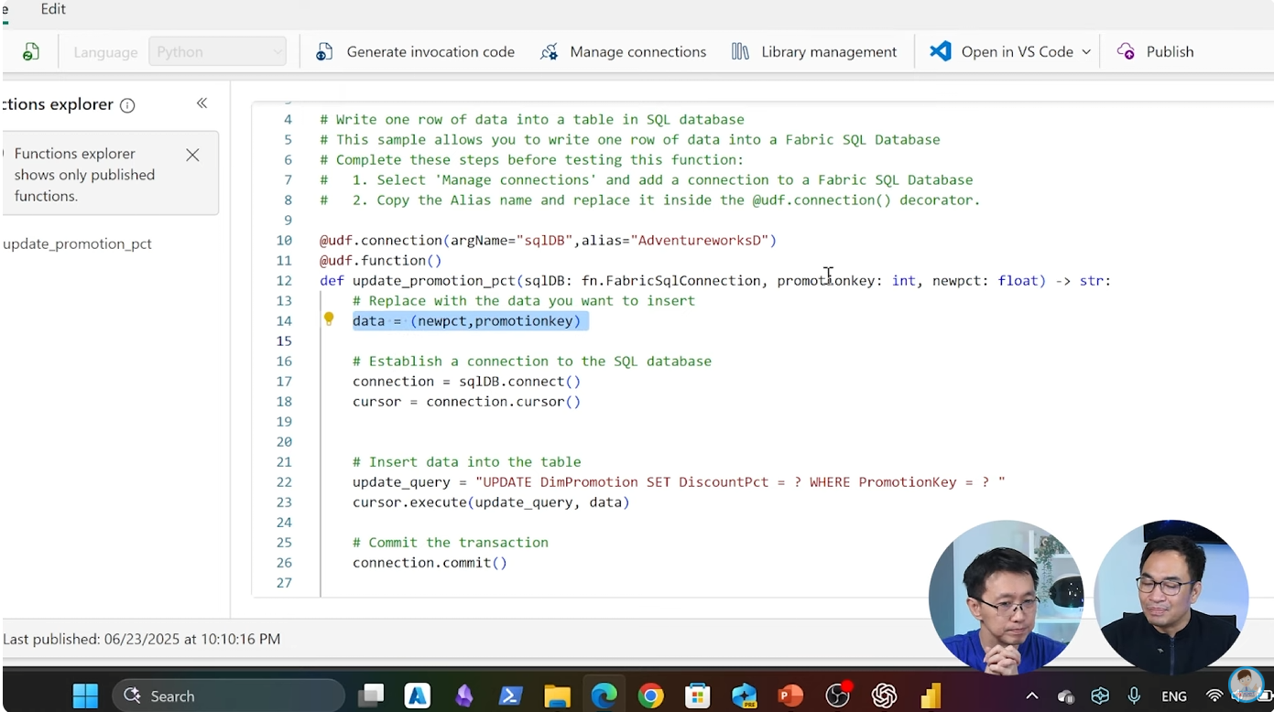Click the VS Code logo icon
The width and height of the screenshot is (1274, 712).
(x=940, y=51)
